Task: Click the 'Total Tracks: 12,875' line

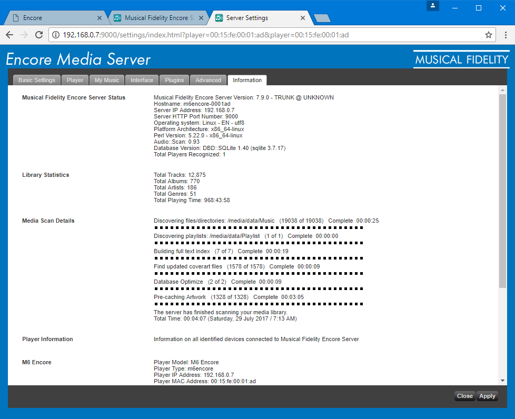Action: click(180, 175)
